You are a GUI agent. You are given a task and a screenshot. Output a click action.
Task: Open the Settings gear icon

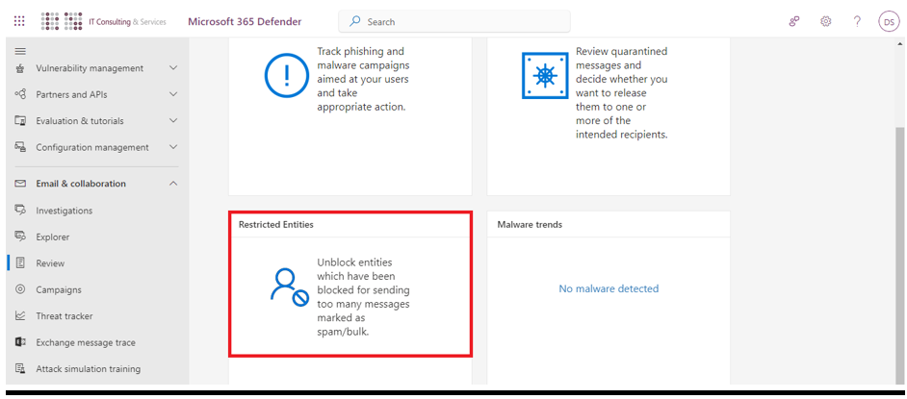(826, 21)
